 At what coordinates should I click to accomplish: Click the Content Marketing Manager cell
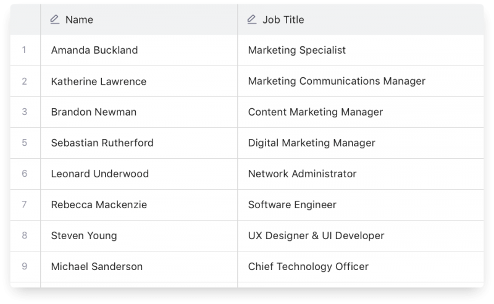tap(315, 112)
